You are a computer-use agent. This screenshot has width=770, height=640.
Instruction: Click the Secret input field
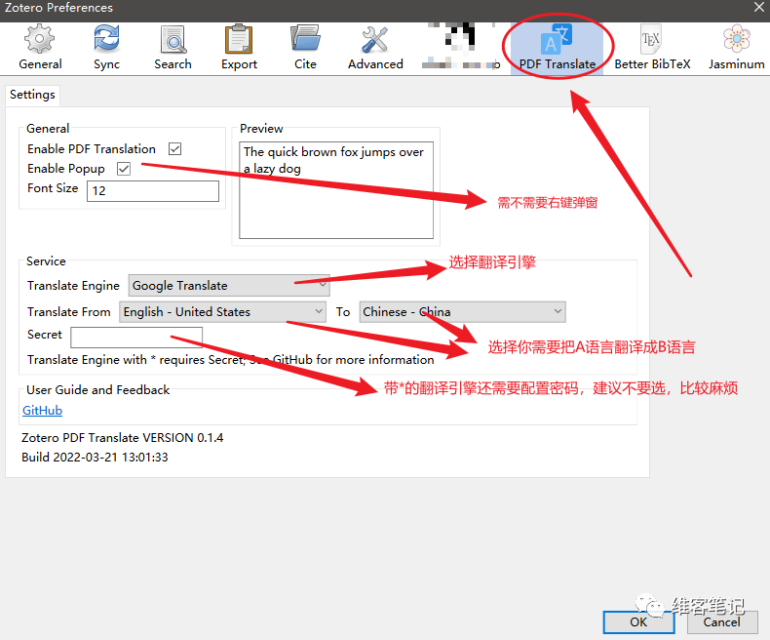click(136, 338)
